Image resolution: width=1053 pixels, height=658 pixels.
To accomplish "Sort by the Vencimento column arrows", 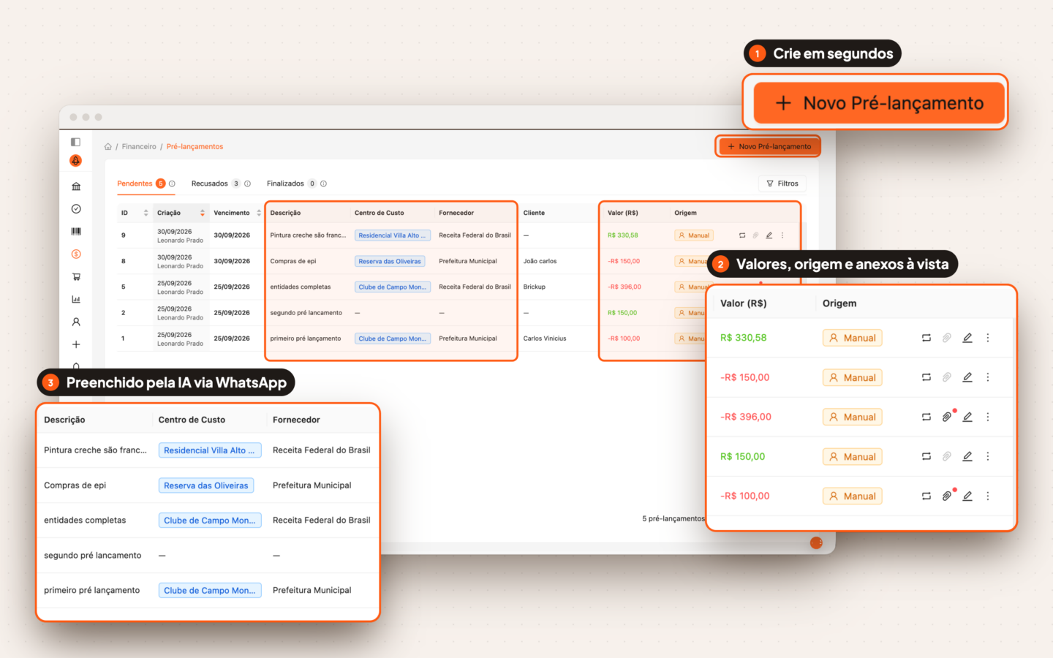I will [x=259, y=213].
